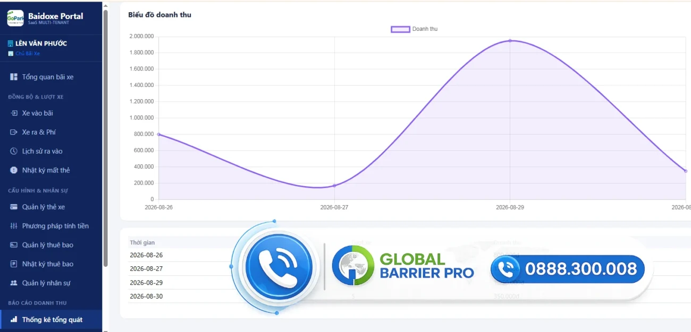Open Tổng quan bãi xe menu item
The image size is (691, 332).
(51, 77)
